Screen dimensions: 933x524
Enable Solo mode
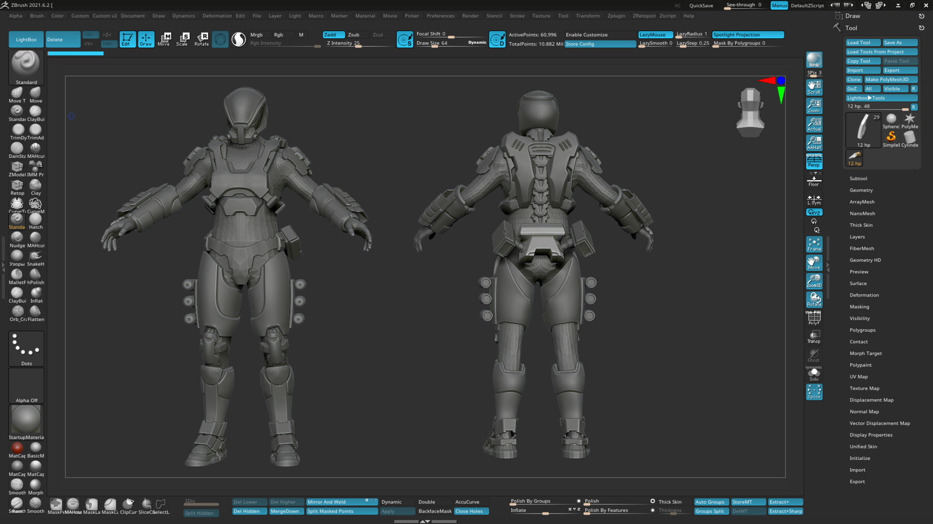(x=814, y=374)
